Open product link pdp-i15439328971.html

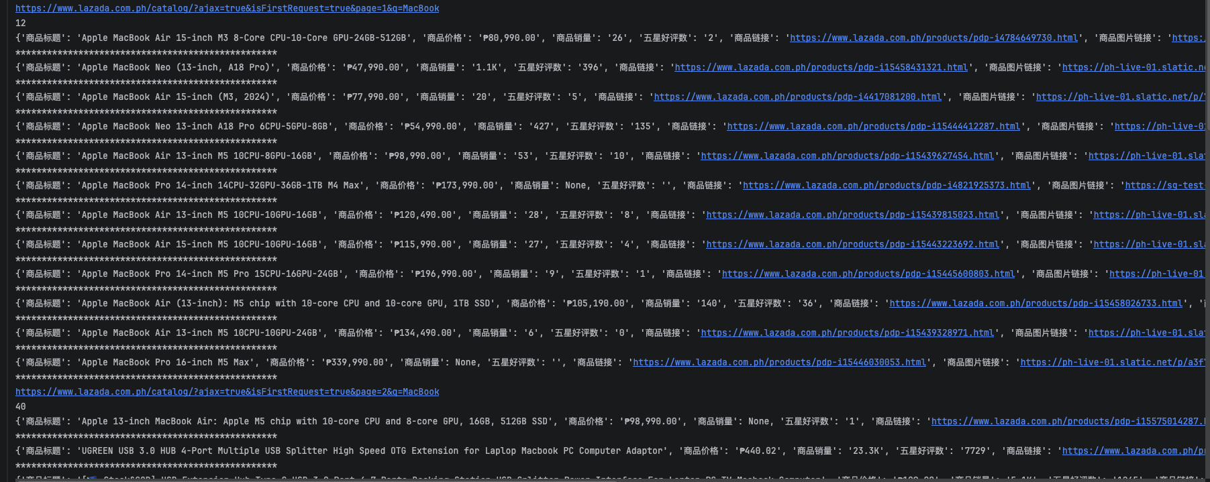848,333
